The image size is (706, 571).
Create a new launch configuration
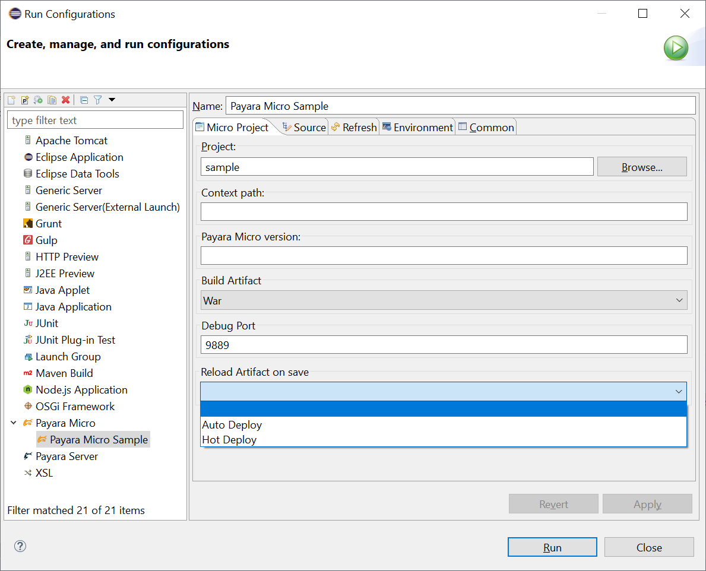pos(11,100)
